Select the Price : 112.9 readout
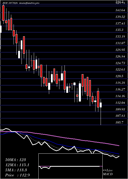Screen dimensions: 128x179 [x=17, y=175]
